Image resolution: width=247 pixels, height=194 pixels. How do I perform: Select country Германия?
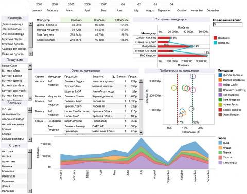coord(14,181)
